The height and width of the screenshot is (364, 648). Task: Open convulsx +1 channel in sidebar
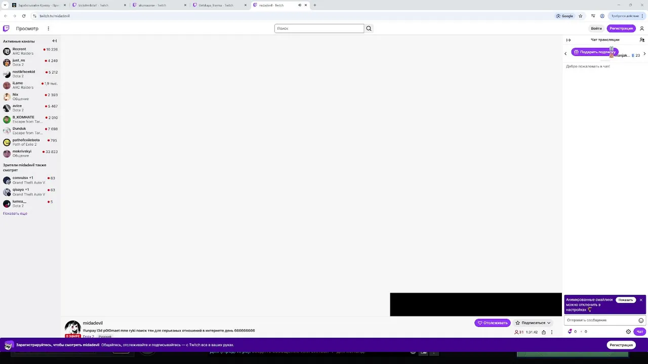pos(30,180)
